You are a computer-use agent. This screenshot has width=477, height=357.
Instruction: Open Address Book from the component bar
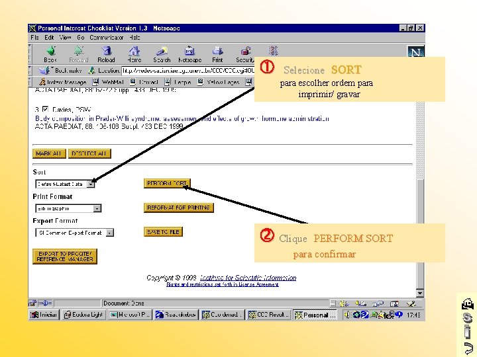pos(394,303)
